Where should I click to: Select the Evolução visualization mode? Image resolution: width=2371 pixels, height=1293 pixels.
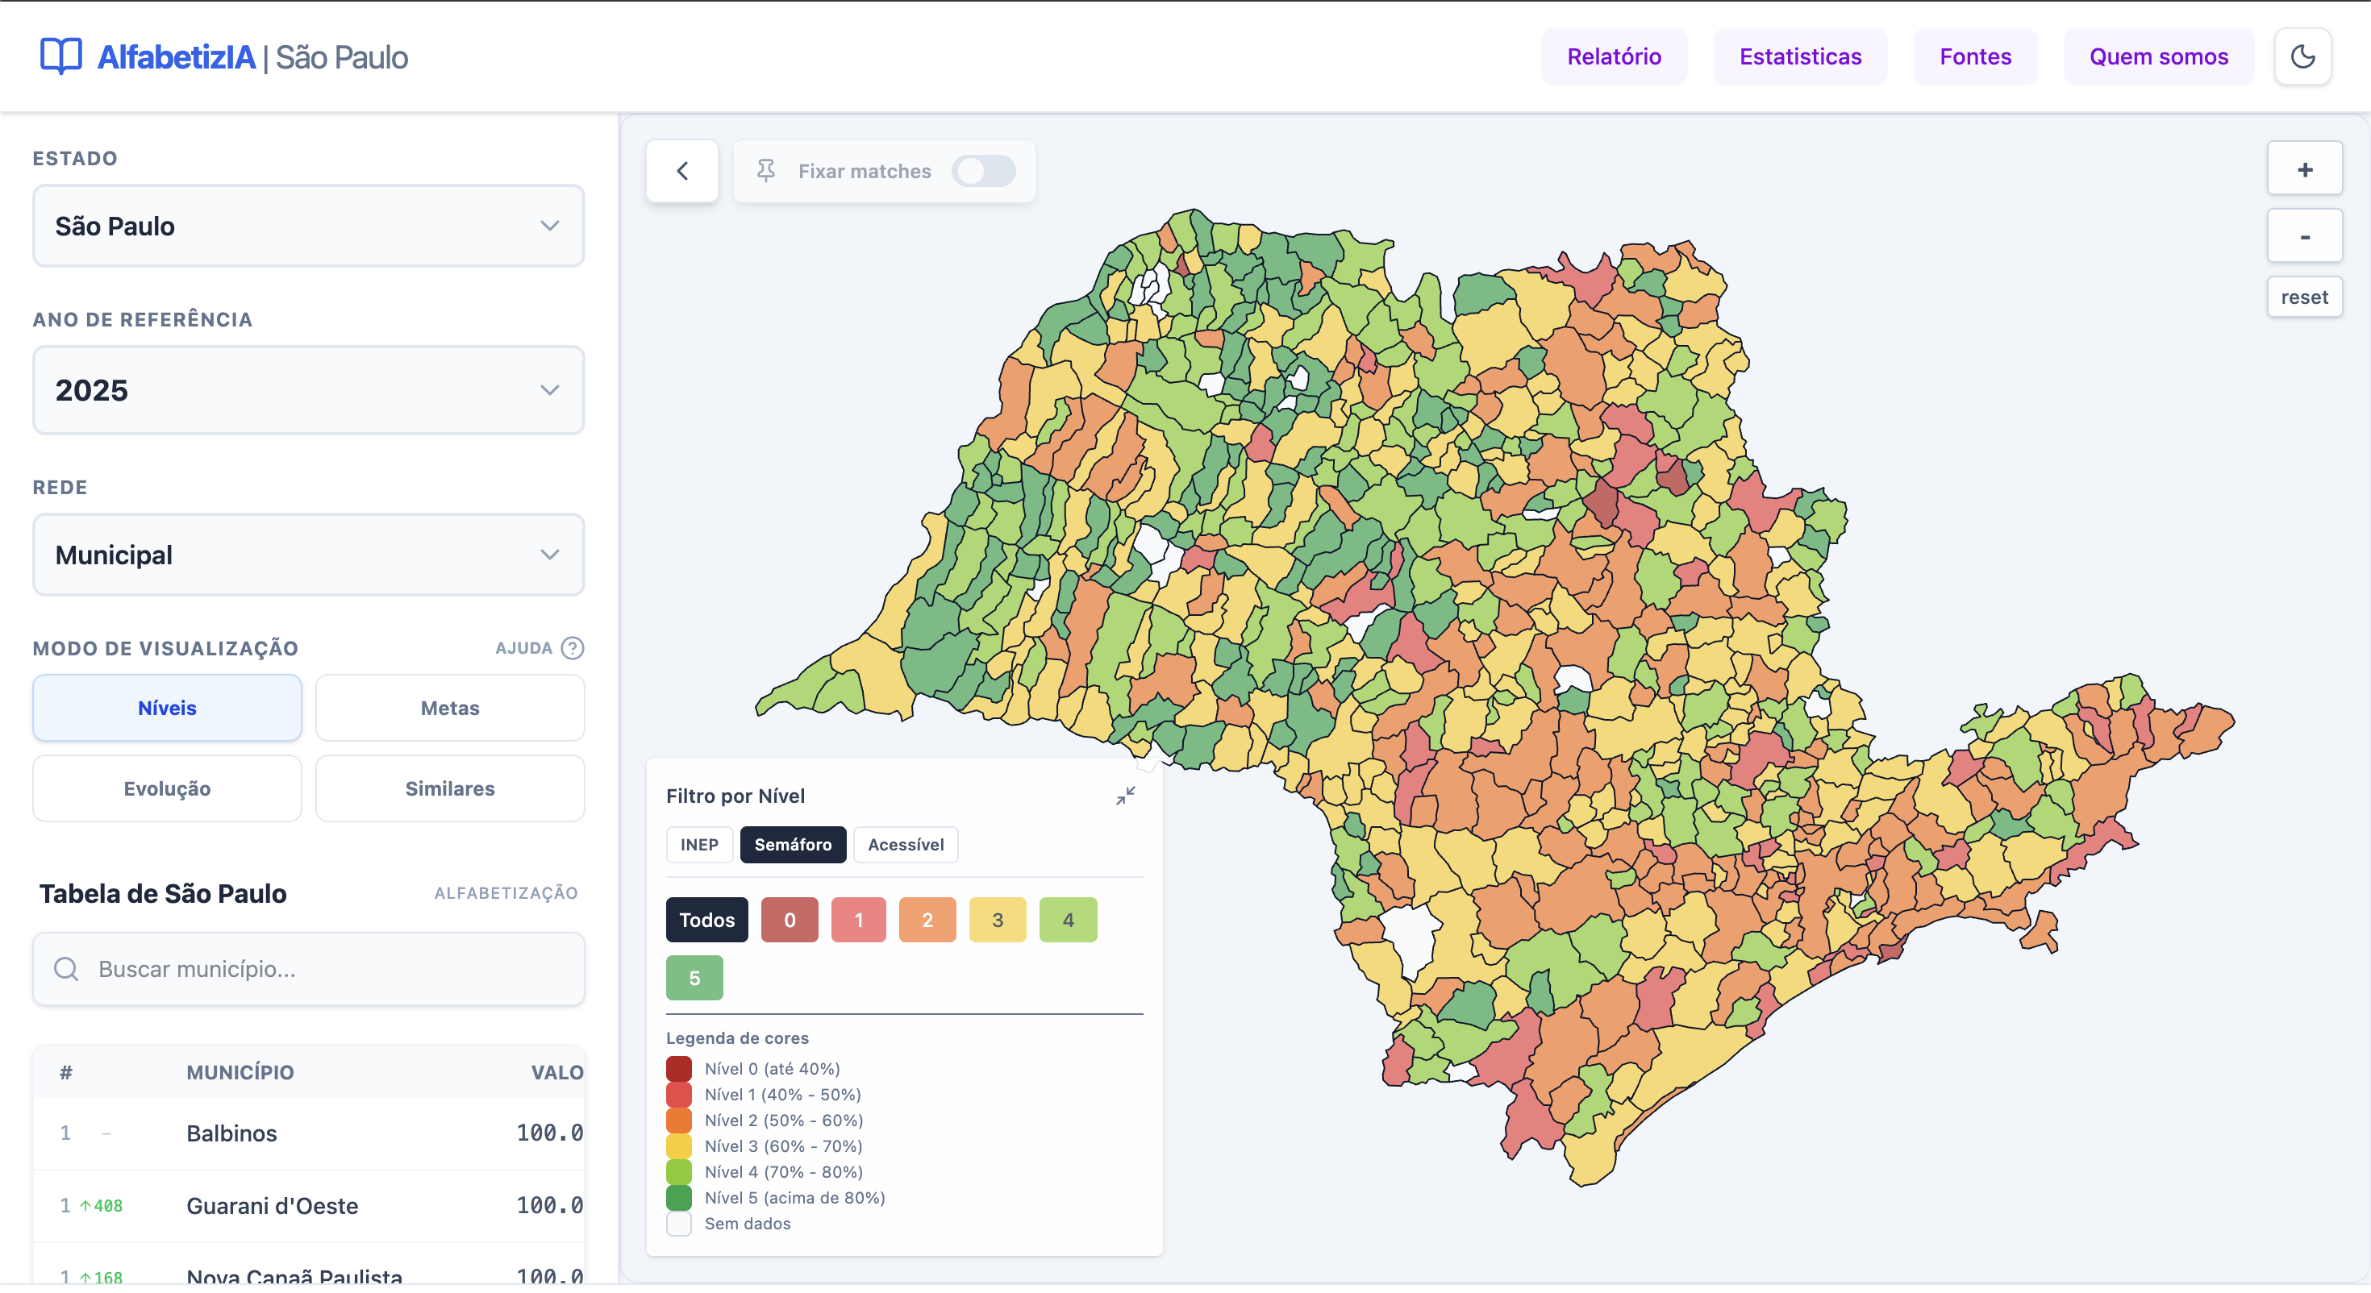[x=168, y=788]
